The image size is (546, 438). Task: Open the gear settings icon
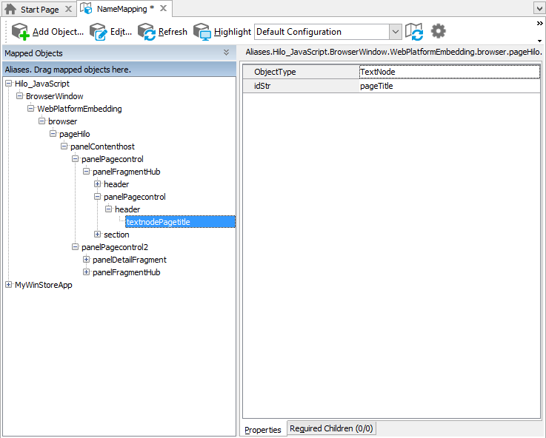click(x=439, y=31)
